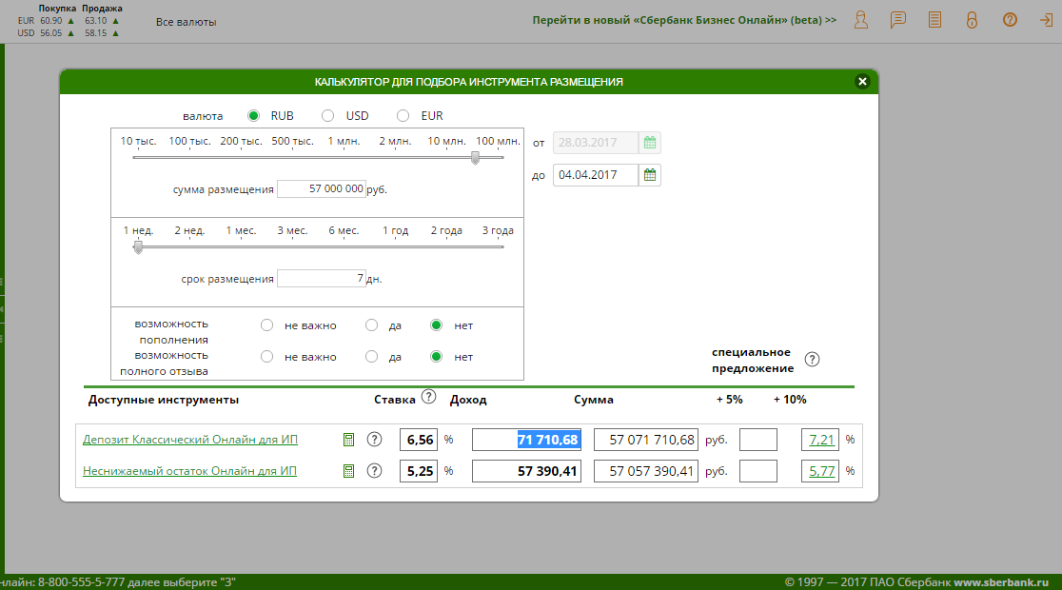Open calendar picker for the 'до' date
1062x590 pixels.
point(650,175)
